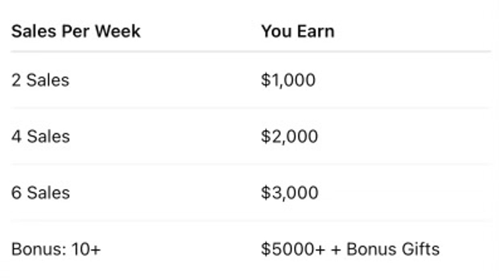
Task: Select the "$1,000" earnings cell
Action: (288, 80)
